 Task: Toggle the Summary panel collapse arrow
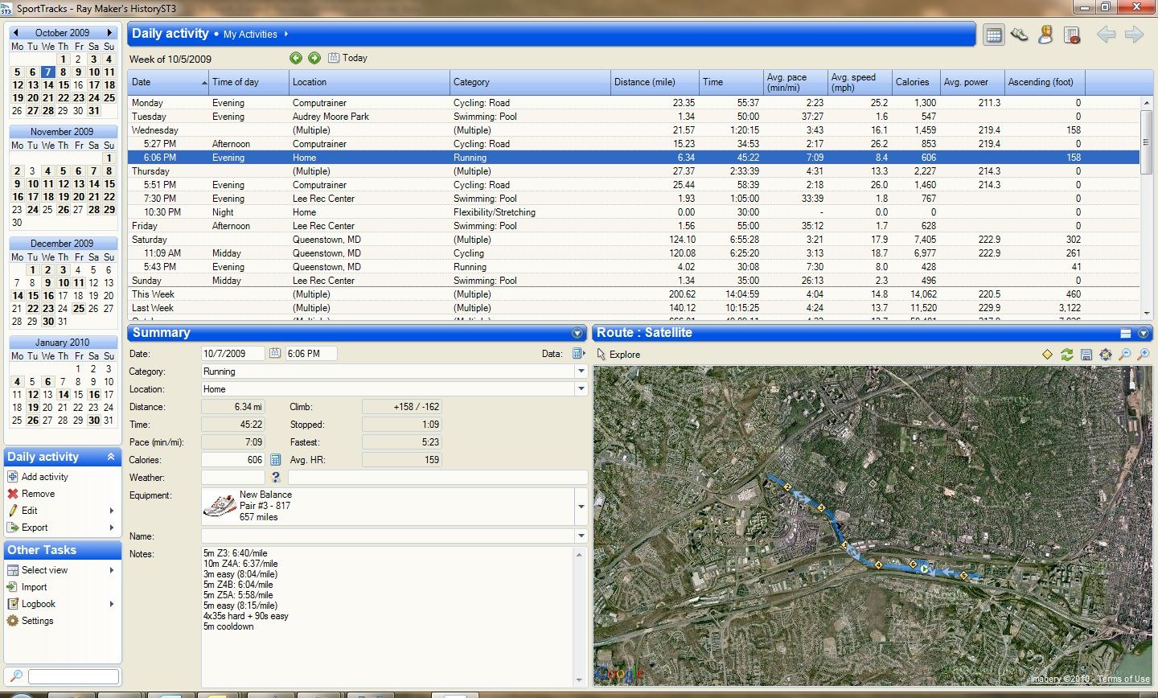(577, 333)
